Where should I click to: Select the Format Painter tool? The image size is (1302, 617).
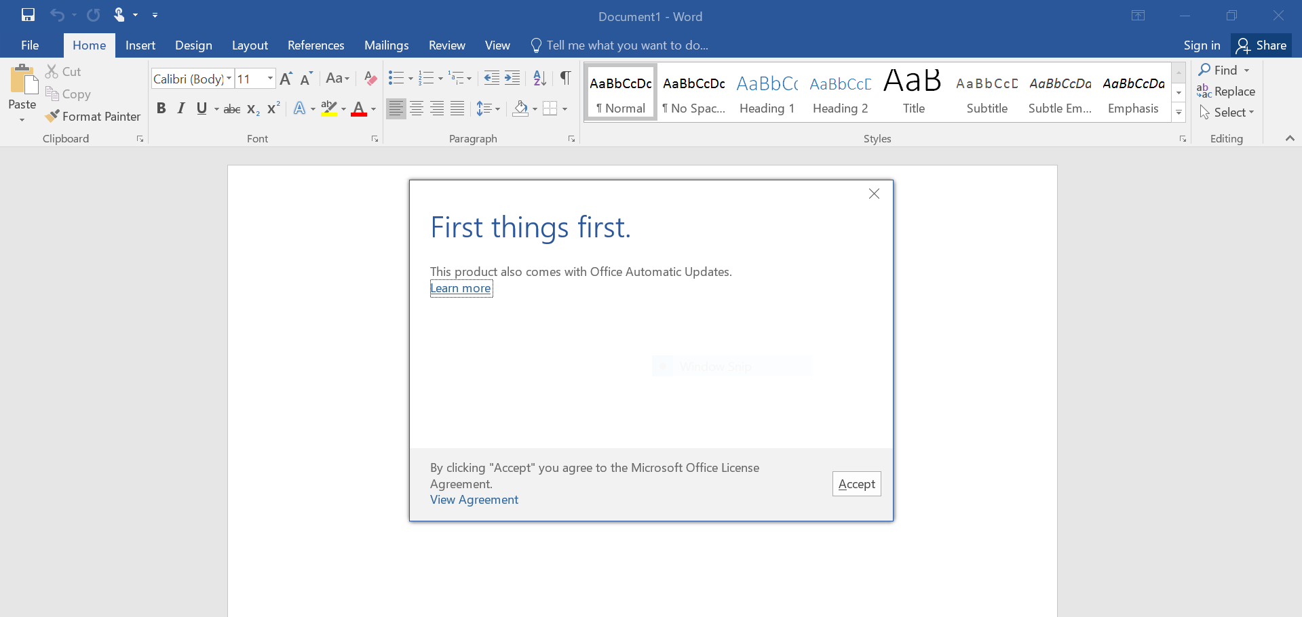point(93,116)
